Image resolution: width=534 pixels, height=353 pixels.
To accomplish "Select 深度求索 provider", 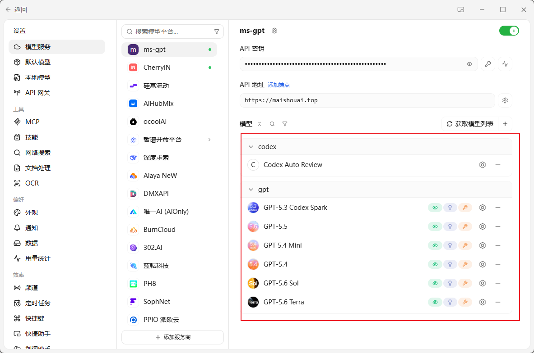I will point(169,158).
